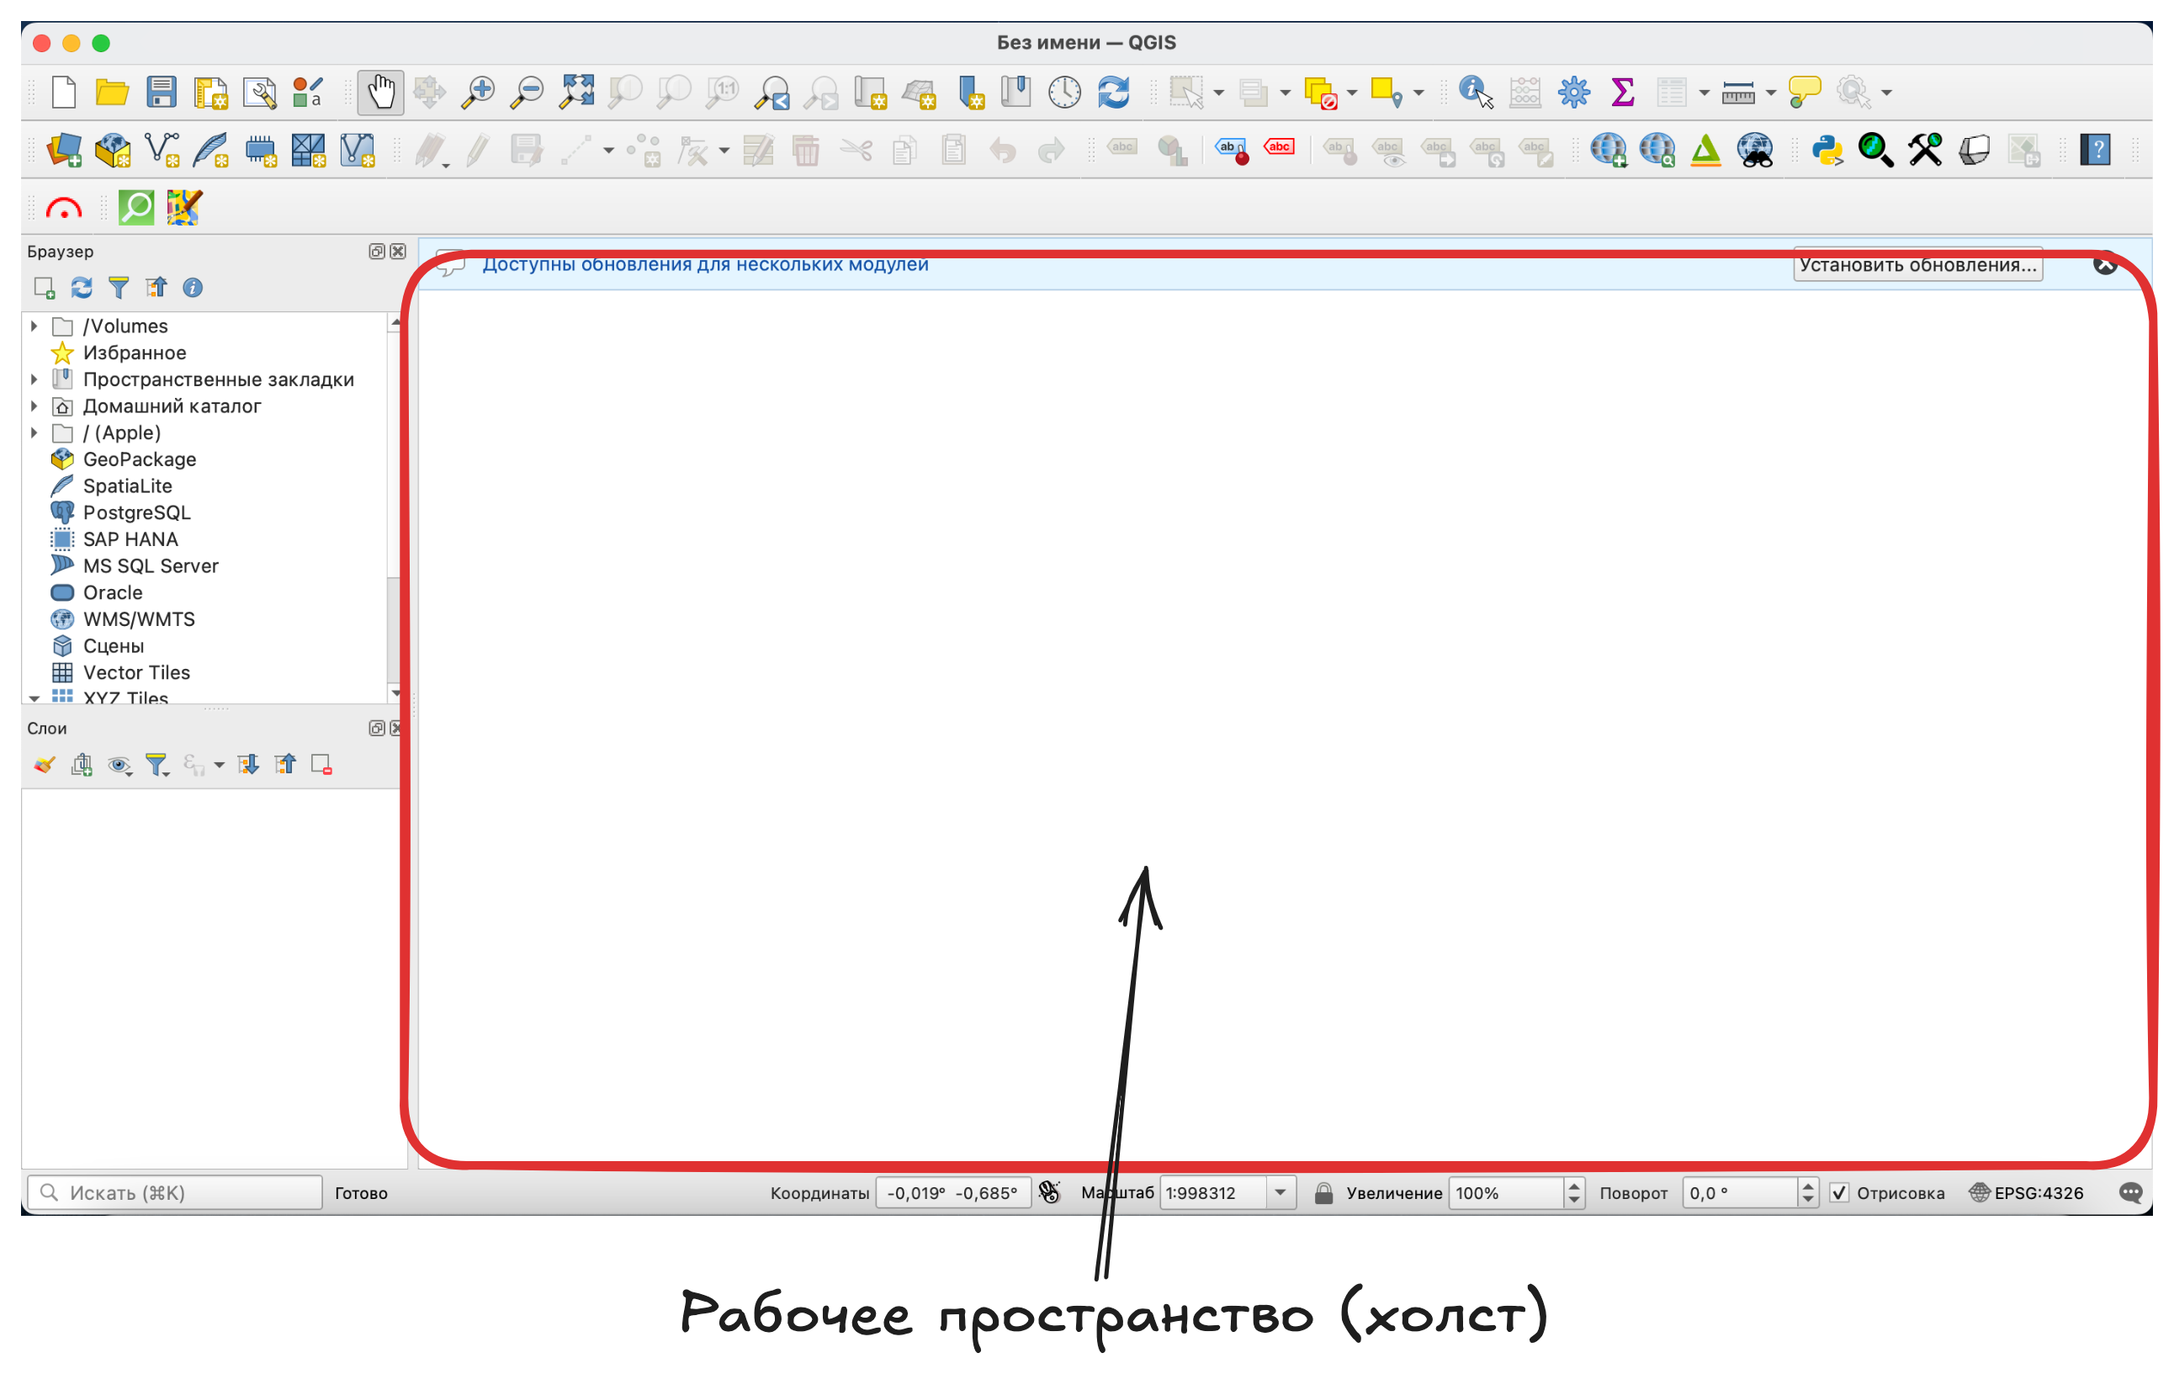Click the Save Project floppy icon
Viewport: 2174px width, 1374px height.
(162, 92)
